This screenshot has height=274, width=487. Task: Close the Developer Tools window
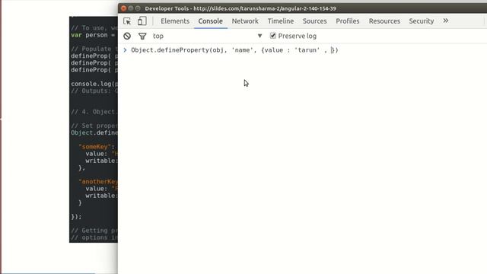123,8
